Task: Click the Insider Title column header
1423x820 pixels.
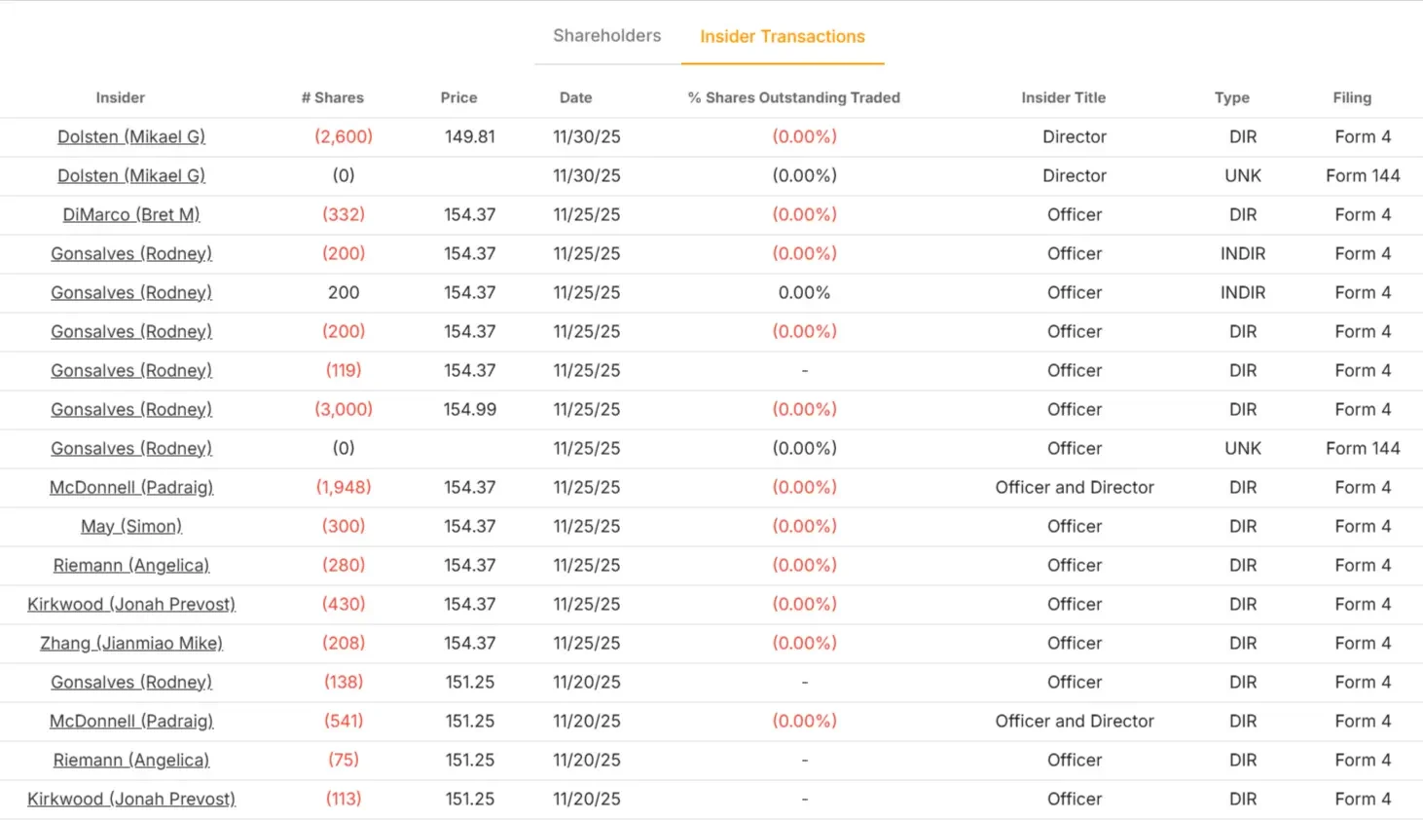Action: (1063, 97)
